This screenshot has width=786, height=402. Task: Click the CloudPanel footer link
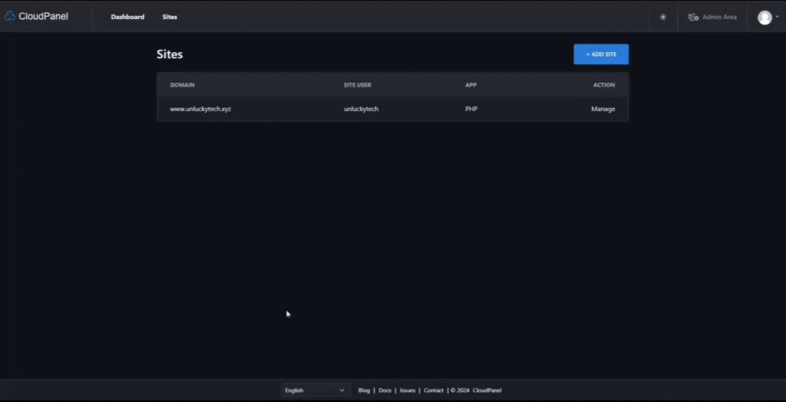tap(487, 391)
